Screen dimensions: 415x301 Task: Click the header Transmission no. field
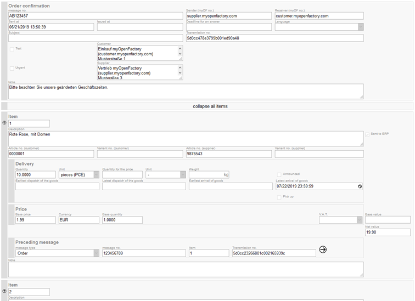[274, 38]
